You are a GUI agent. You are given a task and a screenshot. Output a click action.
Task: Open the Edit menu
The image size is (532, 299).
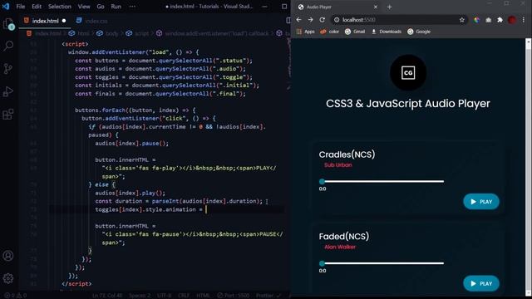click(x=37, y=6)
